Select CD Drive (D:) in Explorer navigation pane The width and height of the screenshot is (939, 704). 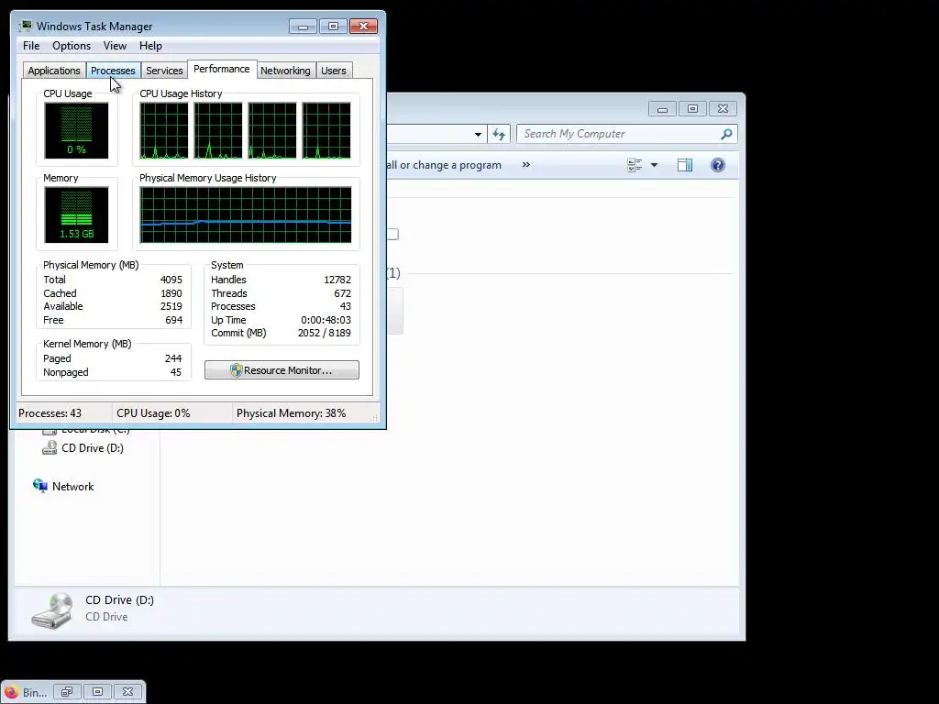[93, 448]
